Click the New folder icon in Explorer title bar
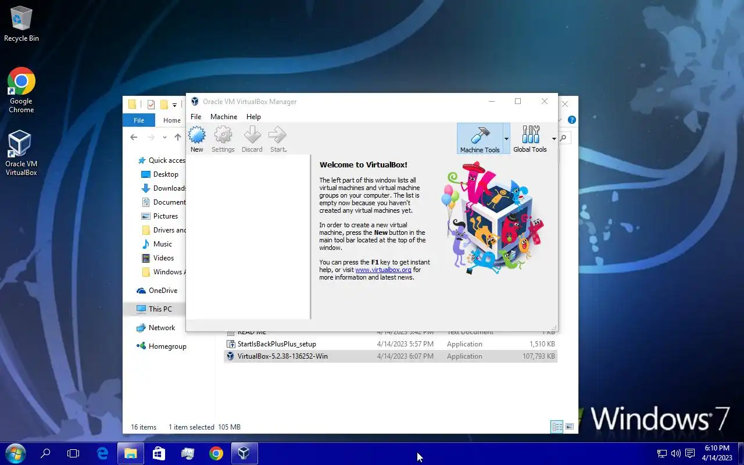Viewport: 744px width, 465px height. pos(164,105)
